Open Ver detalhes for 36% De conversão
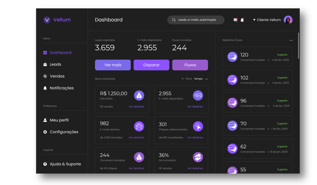317x185 pixels. pos(195,168)
